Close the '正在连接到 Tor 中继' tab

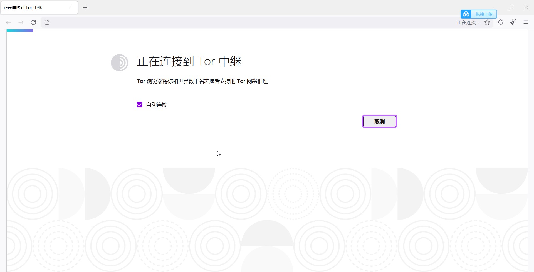click(x=72, y=8)
